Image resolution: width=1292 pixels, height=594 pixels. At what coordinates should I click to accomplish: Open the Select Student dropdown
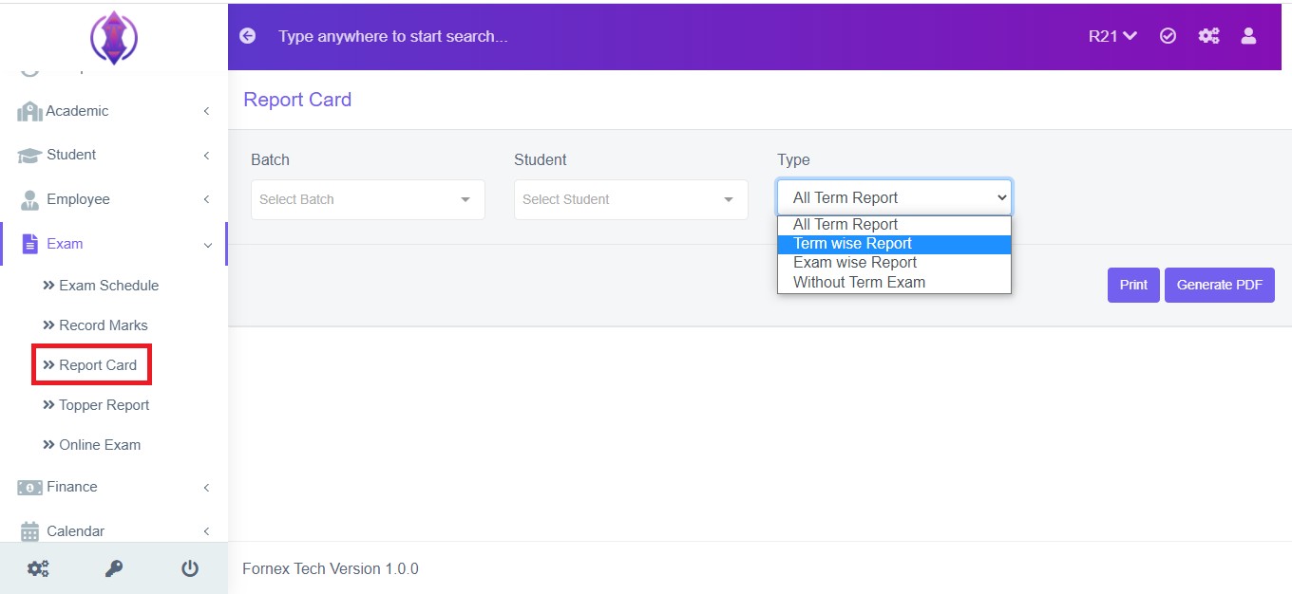pos(631,199)
